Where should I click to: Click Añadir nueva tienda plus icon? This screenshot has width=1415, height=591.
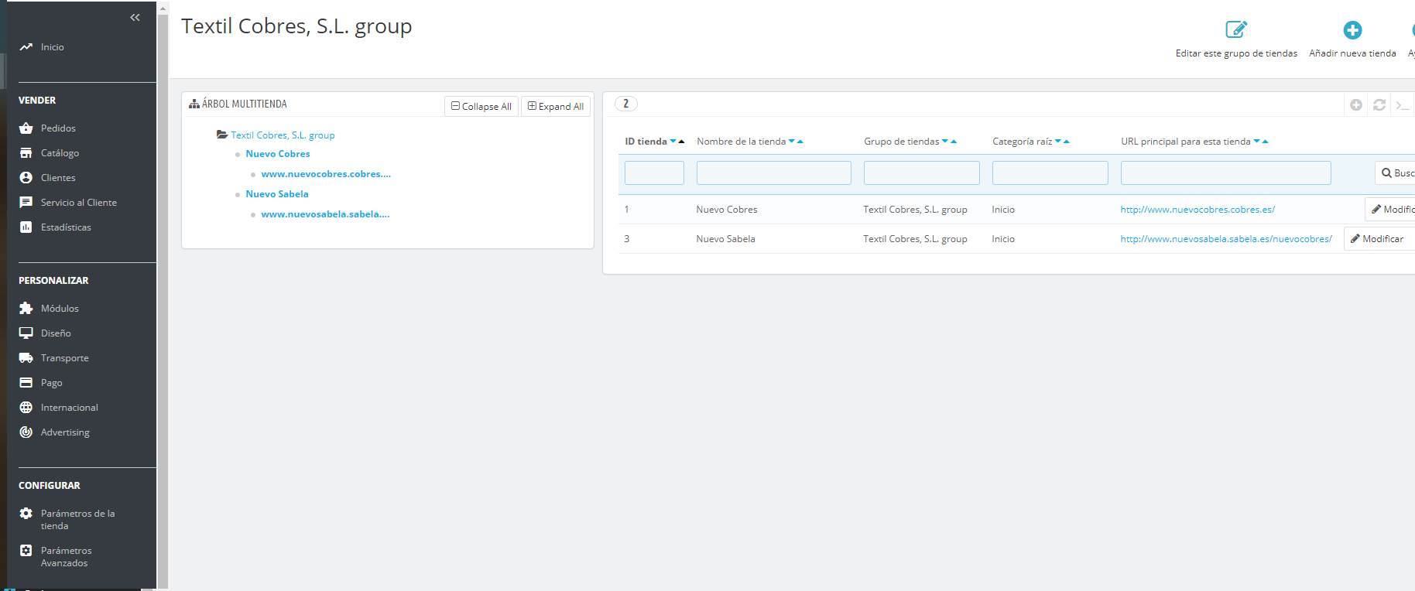tap(1352, 30)
